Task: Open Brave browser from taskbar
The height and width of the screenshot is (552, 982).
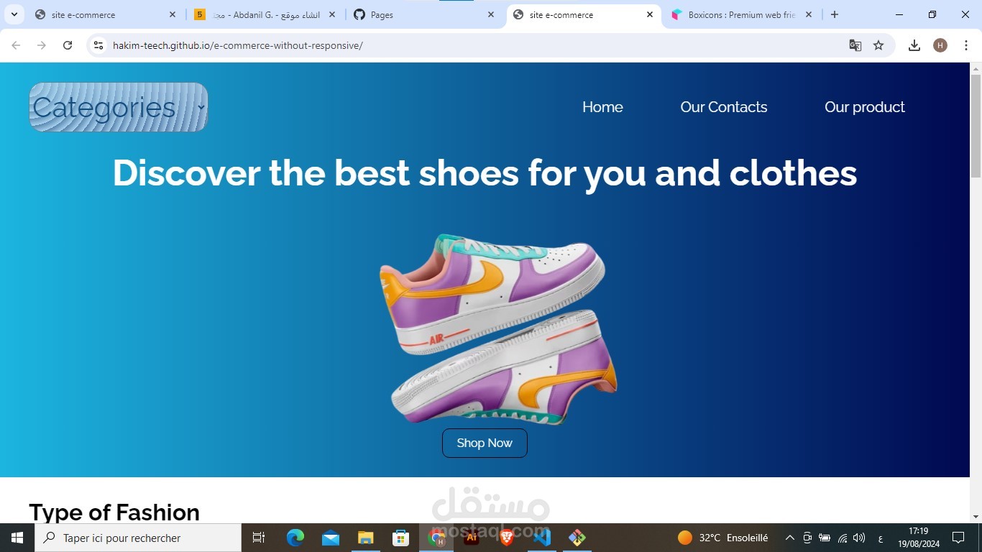Action: click(x=507, y=538)
